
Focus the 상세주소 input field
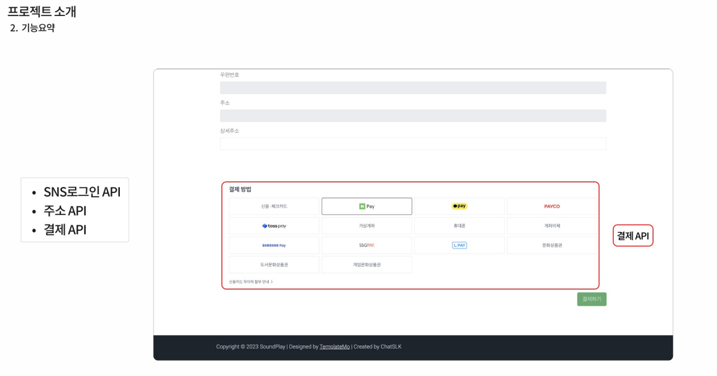click(x=413, y=144)
